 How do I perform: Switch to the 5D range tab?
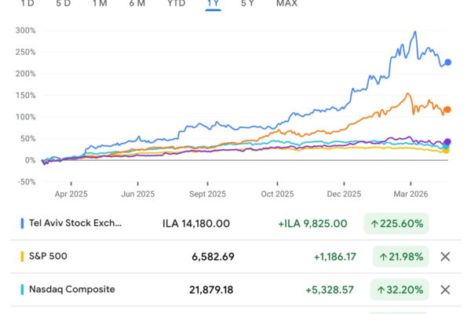64,4
